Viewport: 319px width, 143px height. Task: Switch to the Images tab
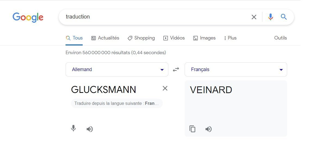point(204,38)
